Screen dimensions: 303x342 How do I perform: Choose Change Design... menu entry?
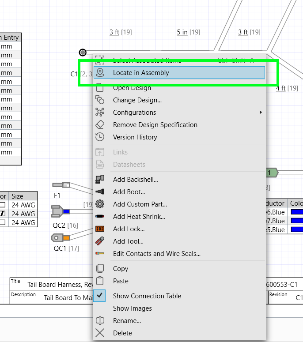point(179,100)
